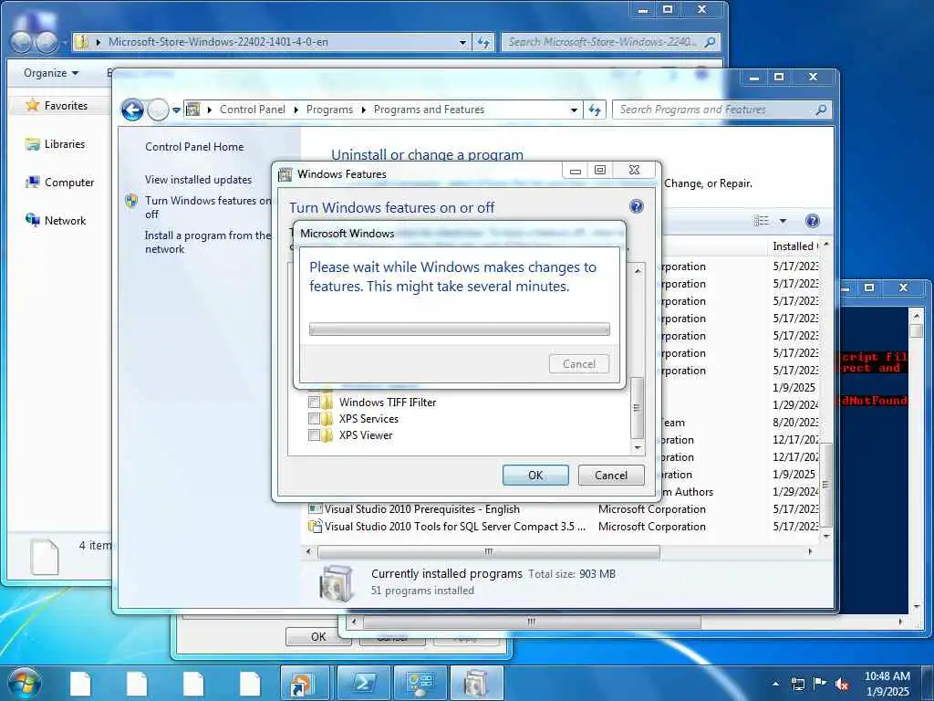This screenshot has height=701, width=934.
Task: Select Computer in Explorer navigation pane
Action: [69, 183]
